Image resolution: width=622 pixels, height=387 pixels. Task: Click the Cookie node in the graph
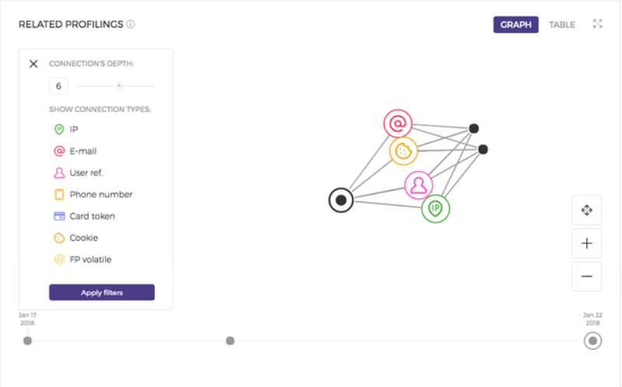(403, 151)
